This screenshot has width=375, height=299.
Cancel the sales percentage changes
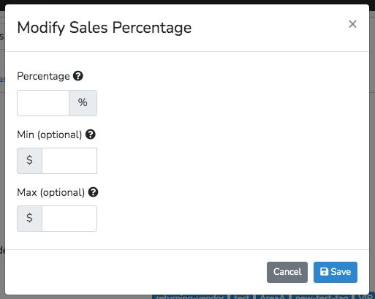(x=287, y=272)
